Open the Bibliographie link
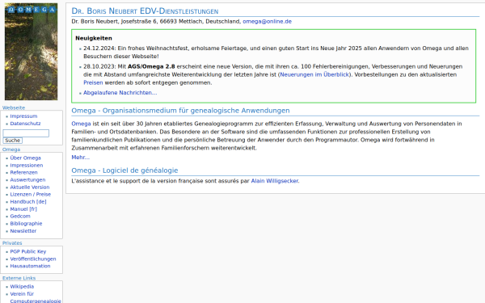Image resolution: width=485 pixels, height=303 pixels. [x=26, y=224]
